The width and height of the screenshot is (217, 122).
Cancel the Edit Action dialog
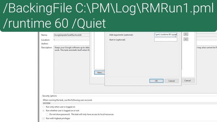[x=172, y=81]
